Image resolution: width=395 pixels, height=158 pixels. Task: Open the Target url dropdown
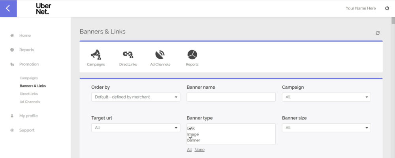pos(135,128)
